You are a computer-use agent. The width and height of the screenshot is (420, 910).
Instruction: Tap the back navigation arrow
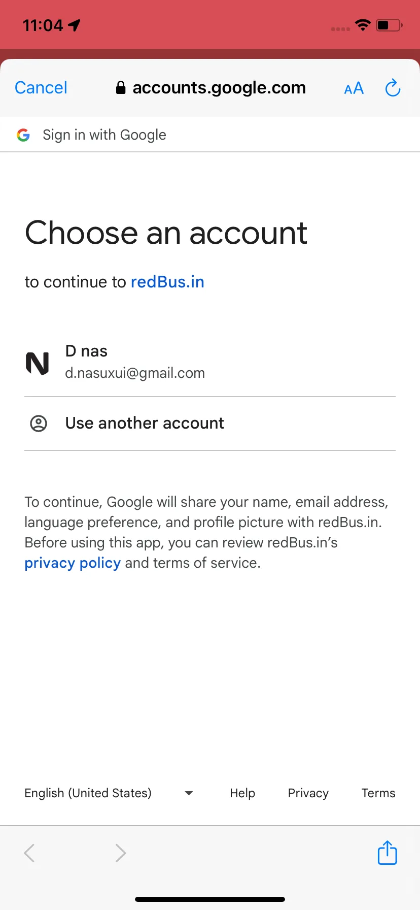(x=29, y=853)
